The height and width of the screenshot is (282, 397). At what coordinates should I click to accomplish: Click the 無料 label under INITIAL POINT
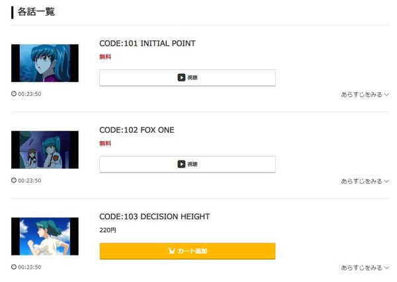coord(105,57)
